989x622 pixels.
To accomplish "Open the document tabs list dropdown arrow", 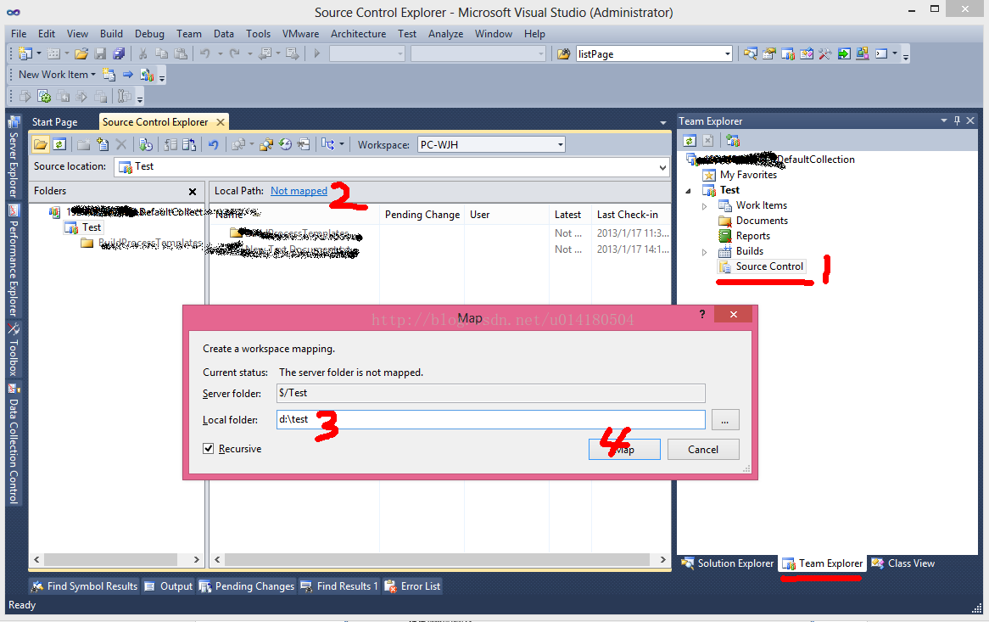I will (663, 122).
